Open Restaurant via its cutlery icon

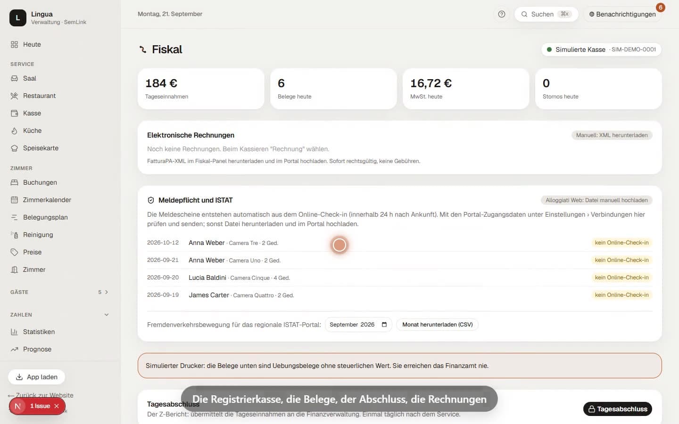[14, 96]
